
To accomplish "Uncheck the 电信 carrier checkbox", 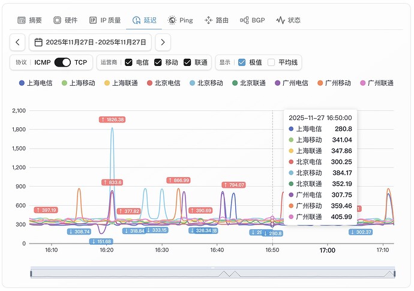I will [128, 62].
